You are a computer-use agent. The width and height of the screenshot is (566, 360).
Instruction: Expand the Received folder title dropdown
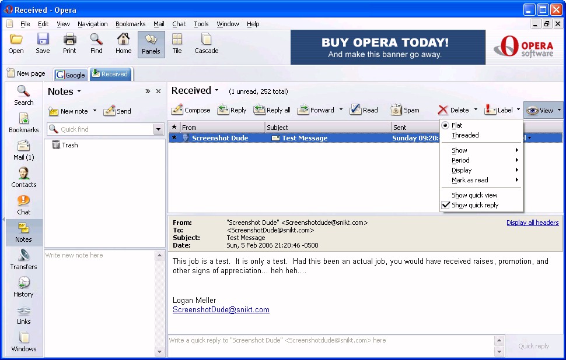point(216,91)
